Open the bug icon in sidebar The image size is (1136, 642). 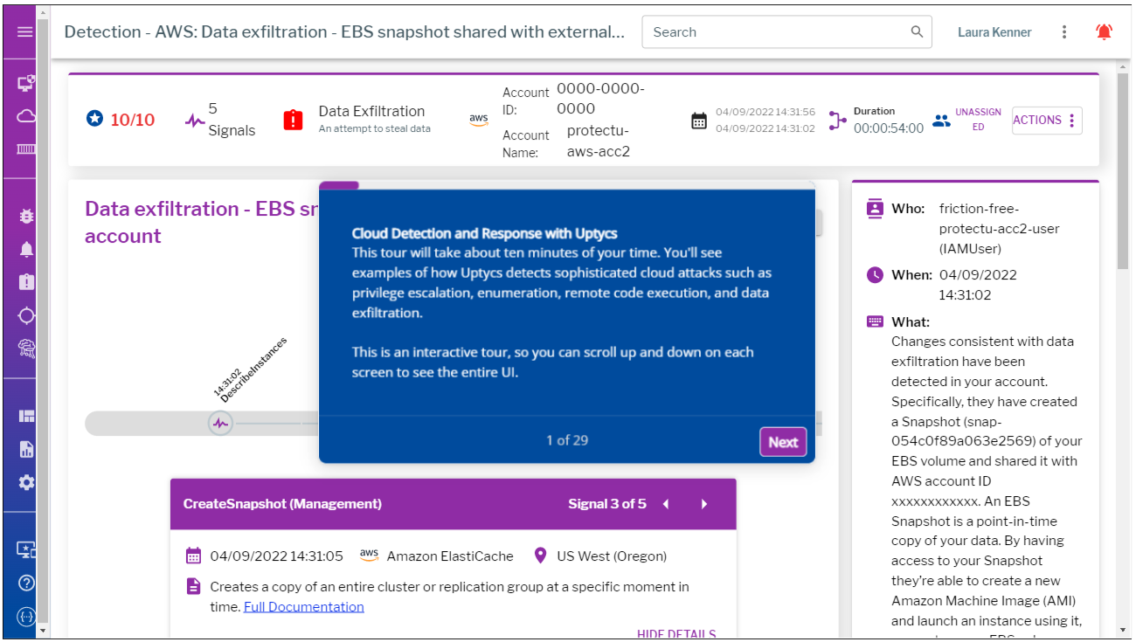point(26,216)
